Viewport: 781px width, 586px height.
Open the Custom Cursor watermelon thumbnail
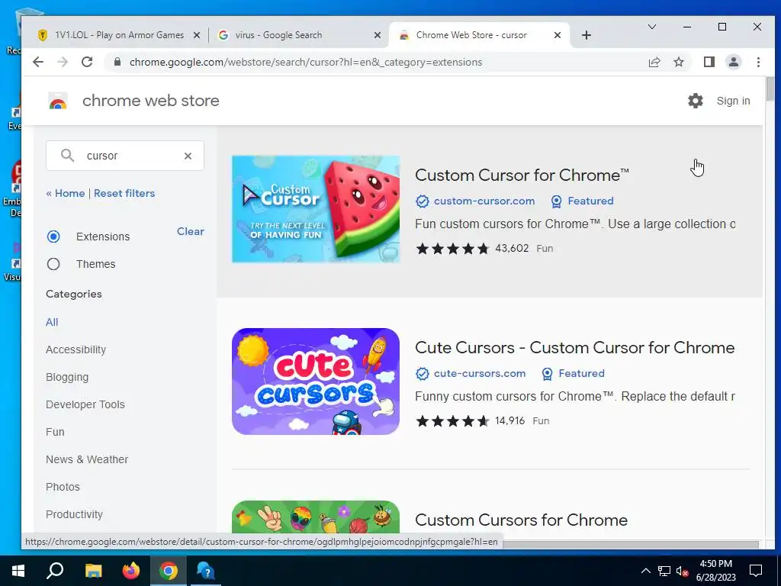coord(316,209)
